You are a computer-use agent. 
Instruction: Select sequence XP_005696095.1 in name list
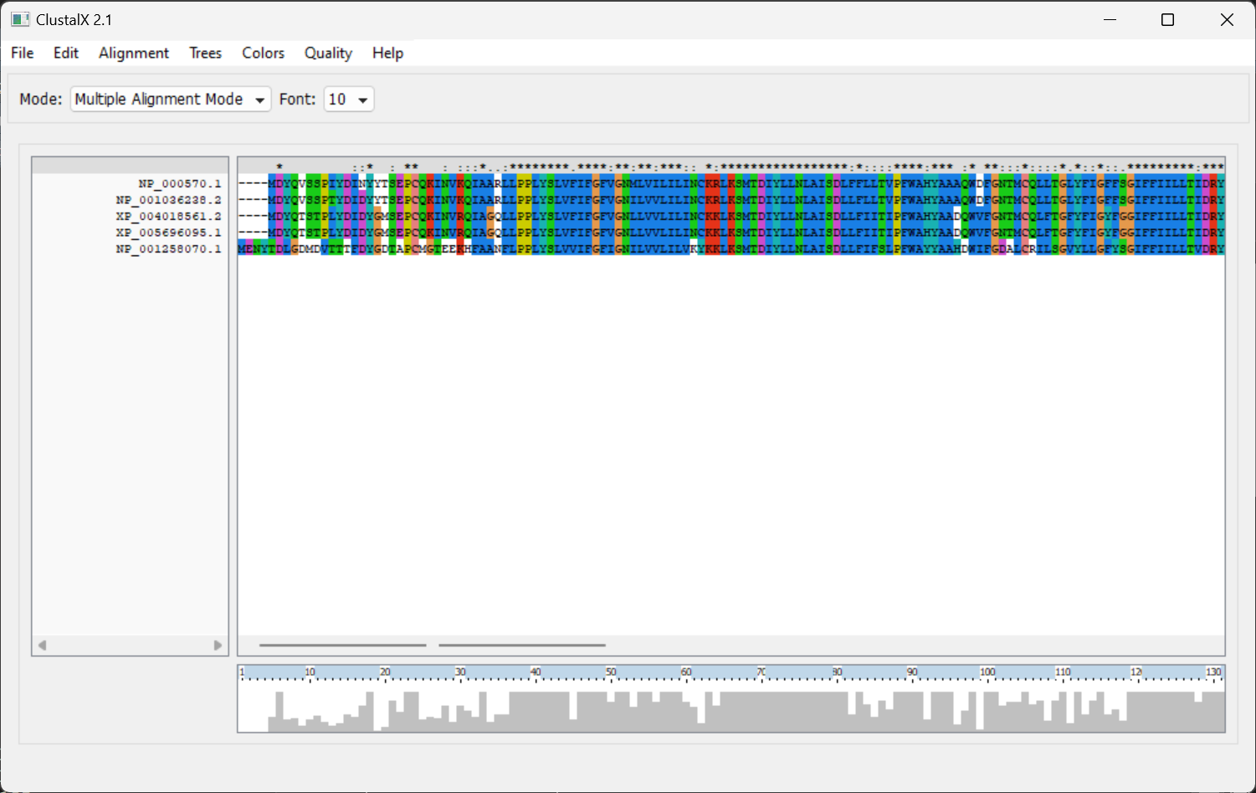pyautogui.click(x=169, y=233)
